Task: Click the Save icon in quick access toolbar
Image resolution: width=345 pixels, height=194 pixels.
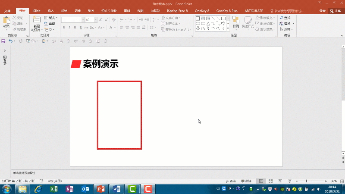Action: coord(3,41)
